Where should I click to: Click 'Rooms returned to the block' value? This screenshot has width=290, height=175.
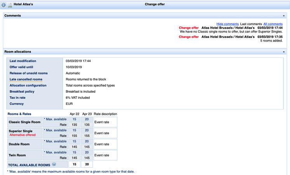86,79
